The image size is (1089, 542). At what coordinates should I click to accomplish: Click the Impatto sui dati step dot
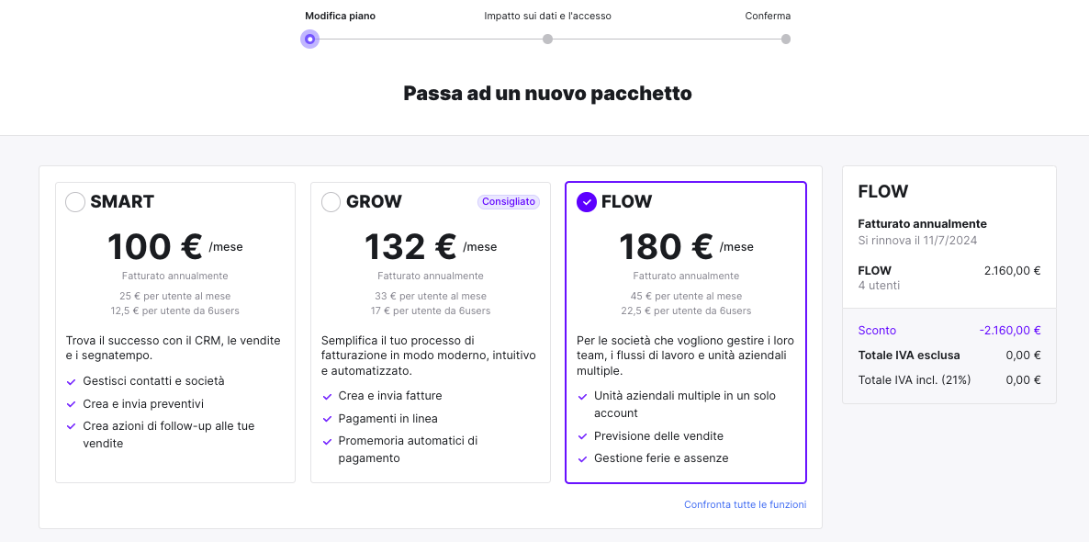point(547,39)
